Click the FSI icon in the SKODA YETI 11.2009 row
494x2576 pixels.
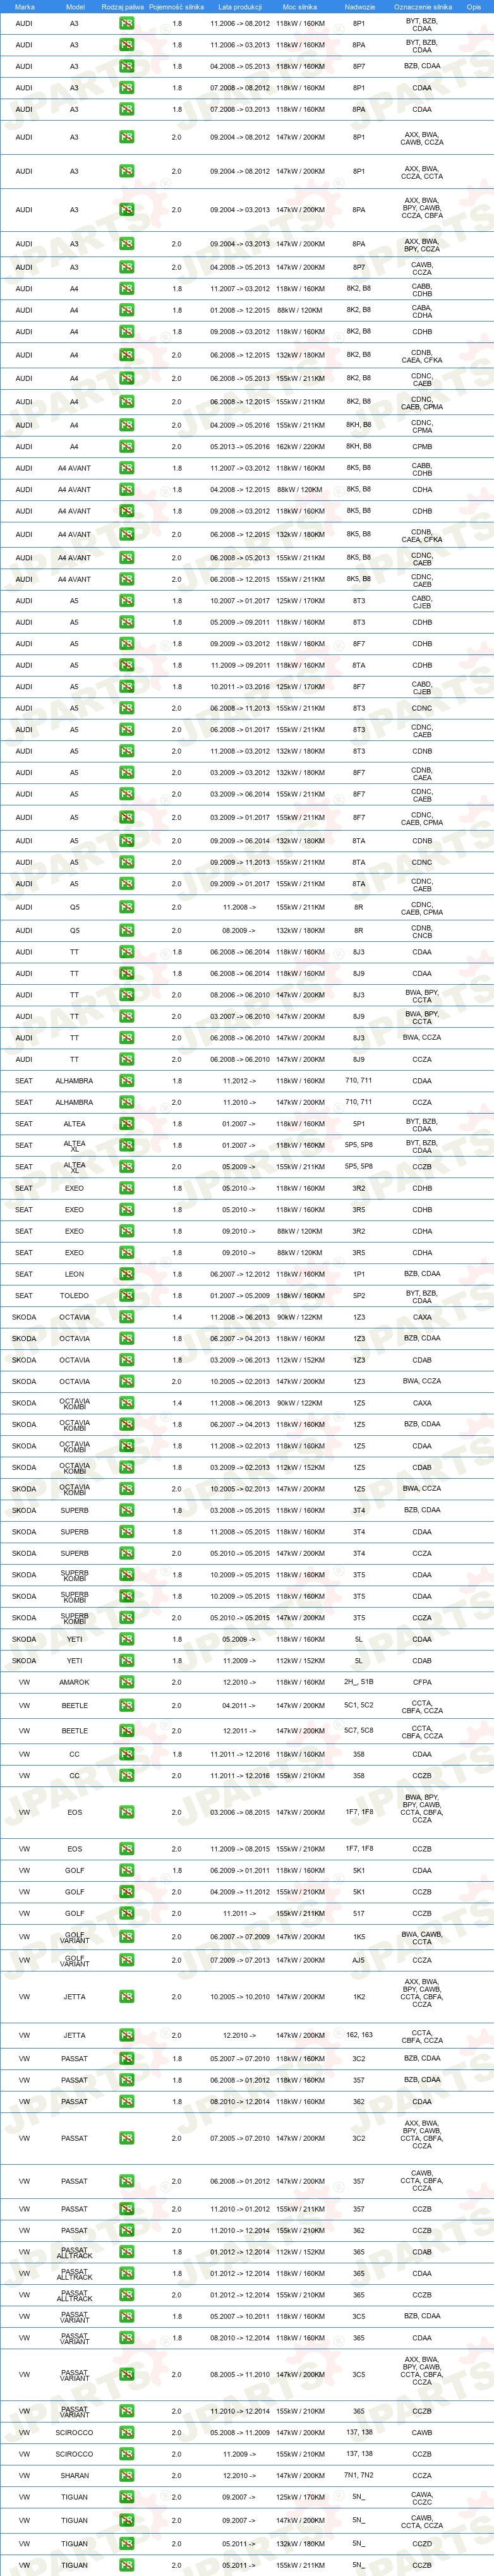tap(126, 1661)
